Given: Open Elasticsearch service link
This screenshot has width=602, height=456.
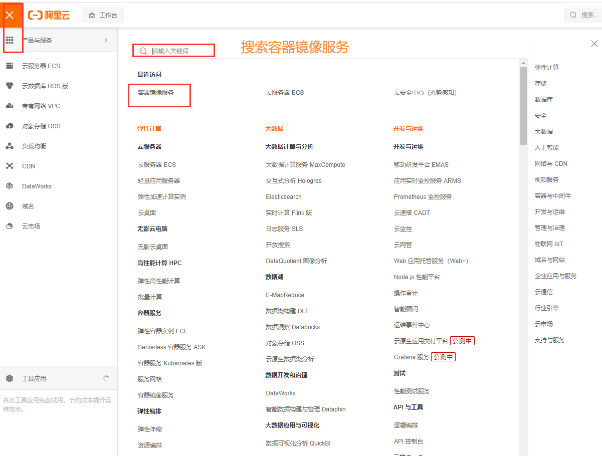Looking at the screenshot, I should [284, 196].
